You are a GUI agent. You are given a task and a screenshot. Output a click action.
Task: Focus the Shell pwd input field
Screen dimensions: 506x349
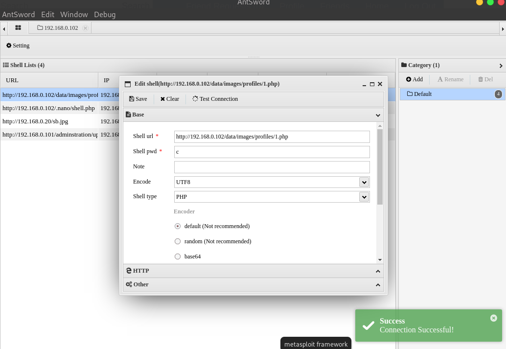pyautogui.click(x=272, y=152)
